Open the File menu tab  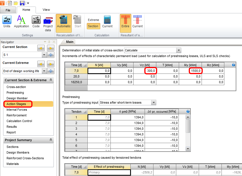pos(8,10)
